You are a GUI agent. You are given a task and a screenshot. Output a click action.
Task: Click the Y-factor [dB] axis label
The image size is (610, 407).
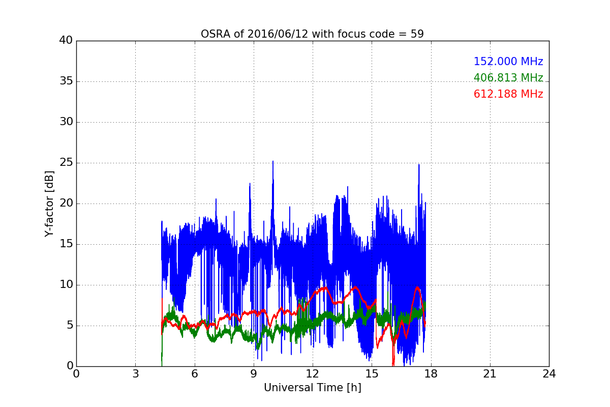click(x=49, y=203)
